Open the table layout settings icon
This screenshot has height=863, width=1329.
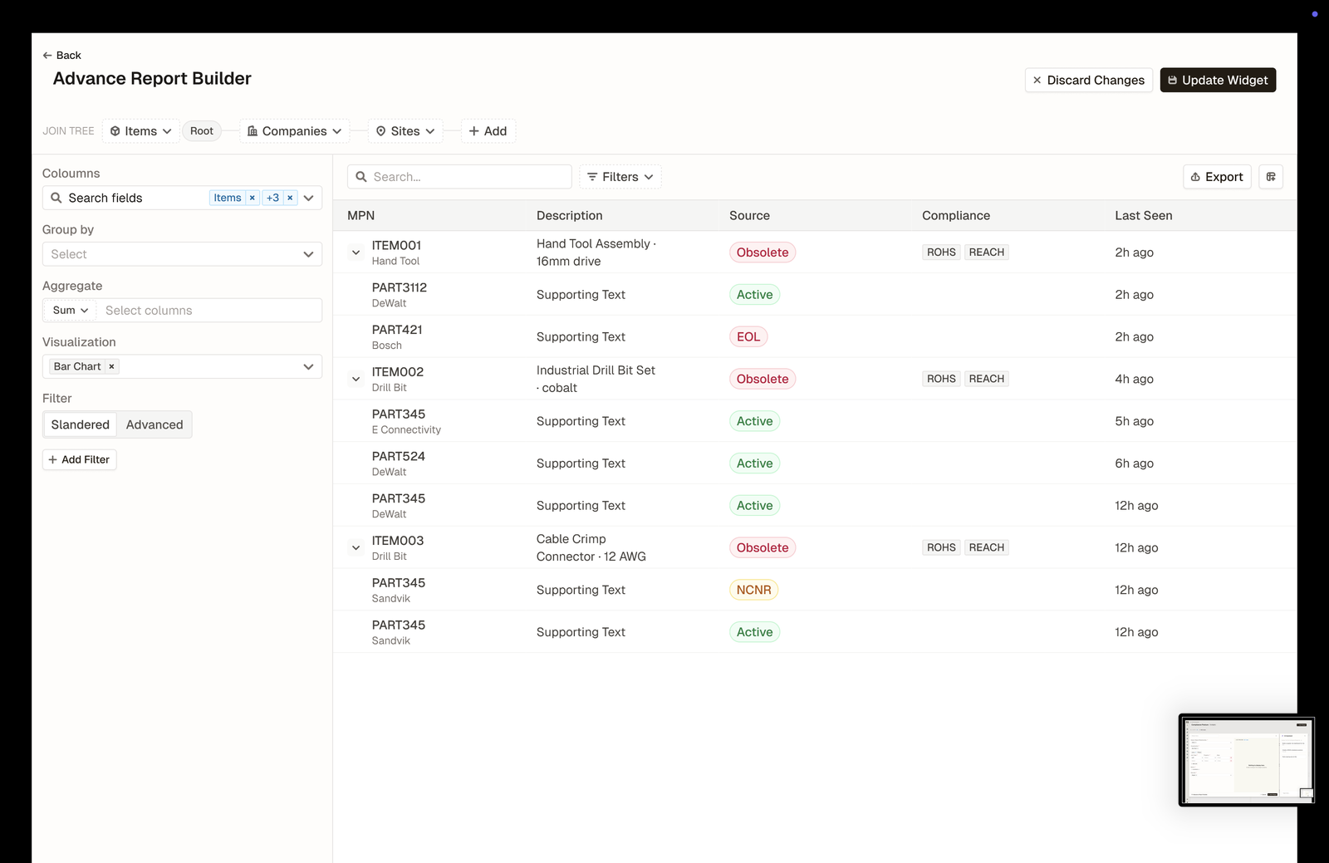1271,177
